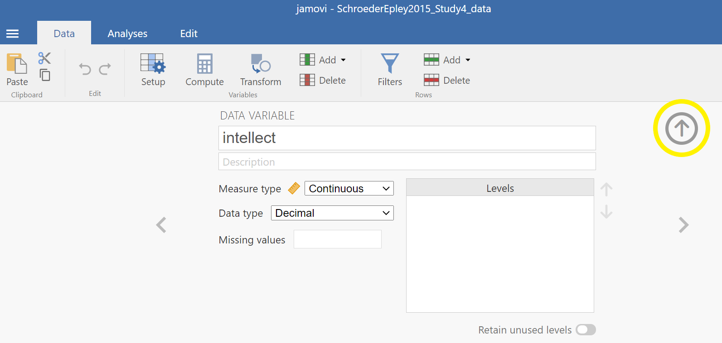The height and width of the screenshot is (343, 722).
Task: Redo the last edit
Action: click(105, 69)
